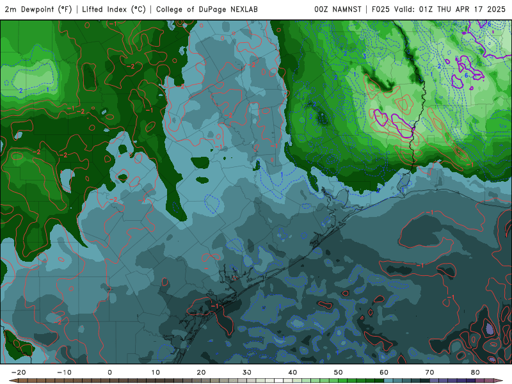Click the 'F025' forecast hour text
The height and width of the screenshot is (384, 512).
tap(381, 9)
